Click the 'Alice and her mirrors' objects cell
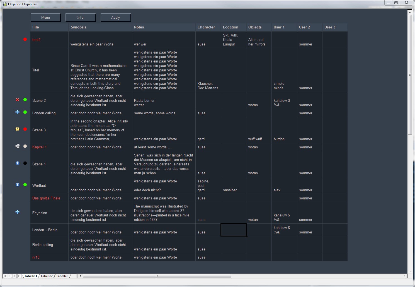The height and width of the screenshot is (287, 415). [x=259, y=40]
